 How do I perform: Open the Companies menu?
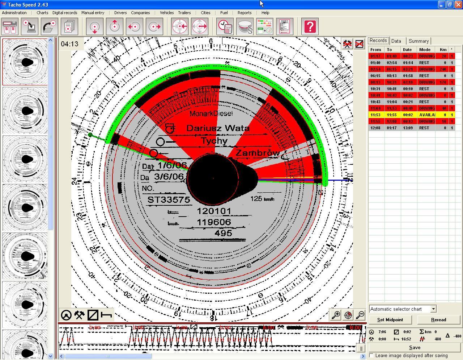(140, 13)
